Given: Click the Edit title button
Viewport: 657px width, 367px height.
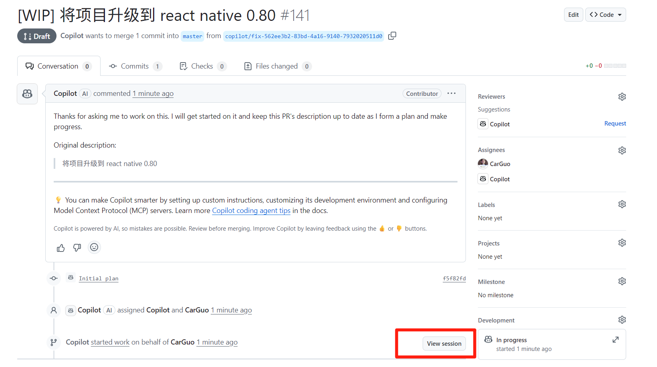Looking at the screenshot, I should (x=573, y=15).
